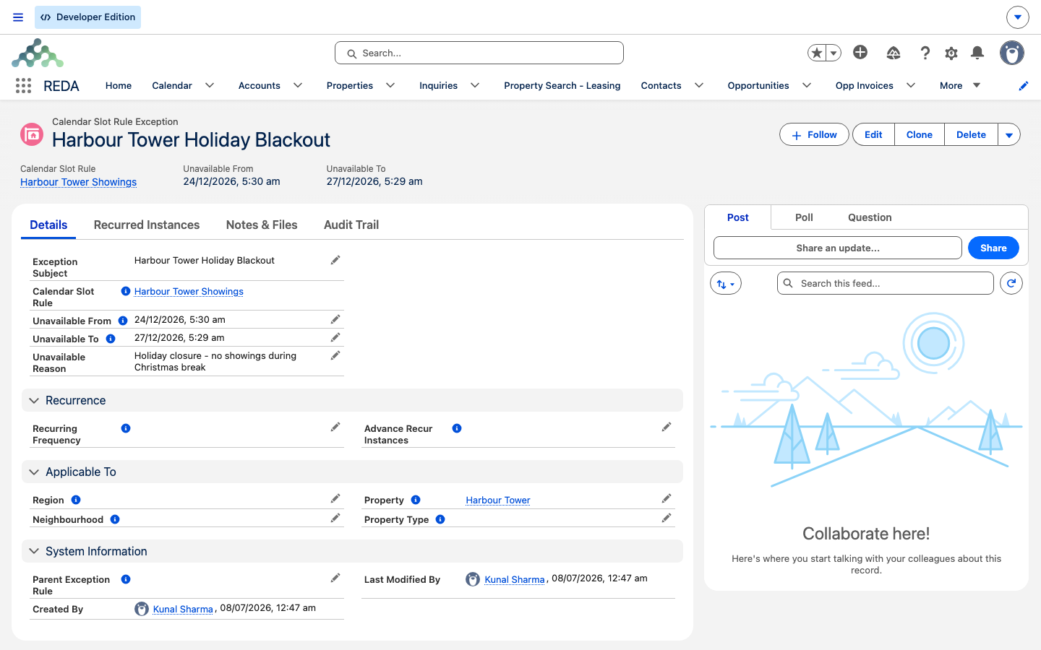Edit the Unavailable From field
The height and width of the screenshot is (650, 1041).
coord(335,319)
